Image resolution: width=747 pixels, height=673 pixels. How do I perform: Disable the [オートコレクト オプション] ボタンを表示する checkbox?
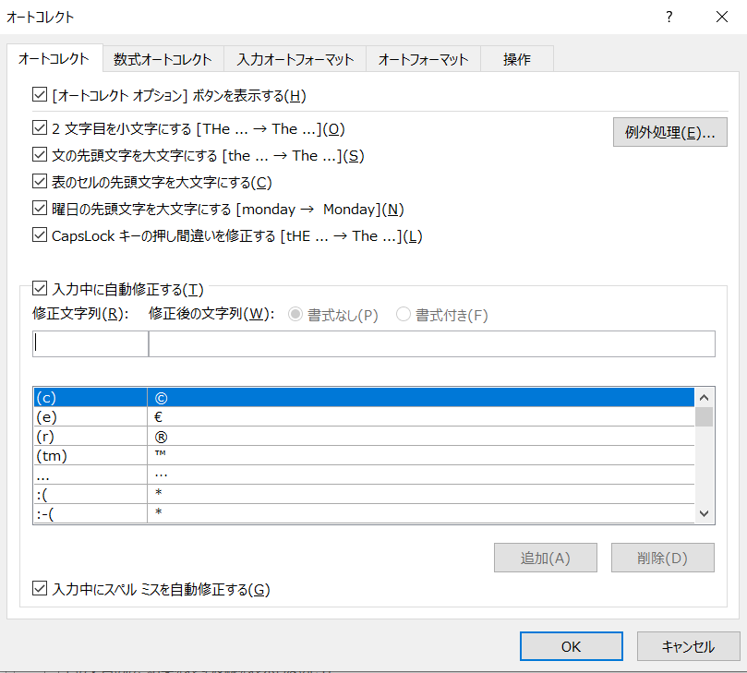39,94
